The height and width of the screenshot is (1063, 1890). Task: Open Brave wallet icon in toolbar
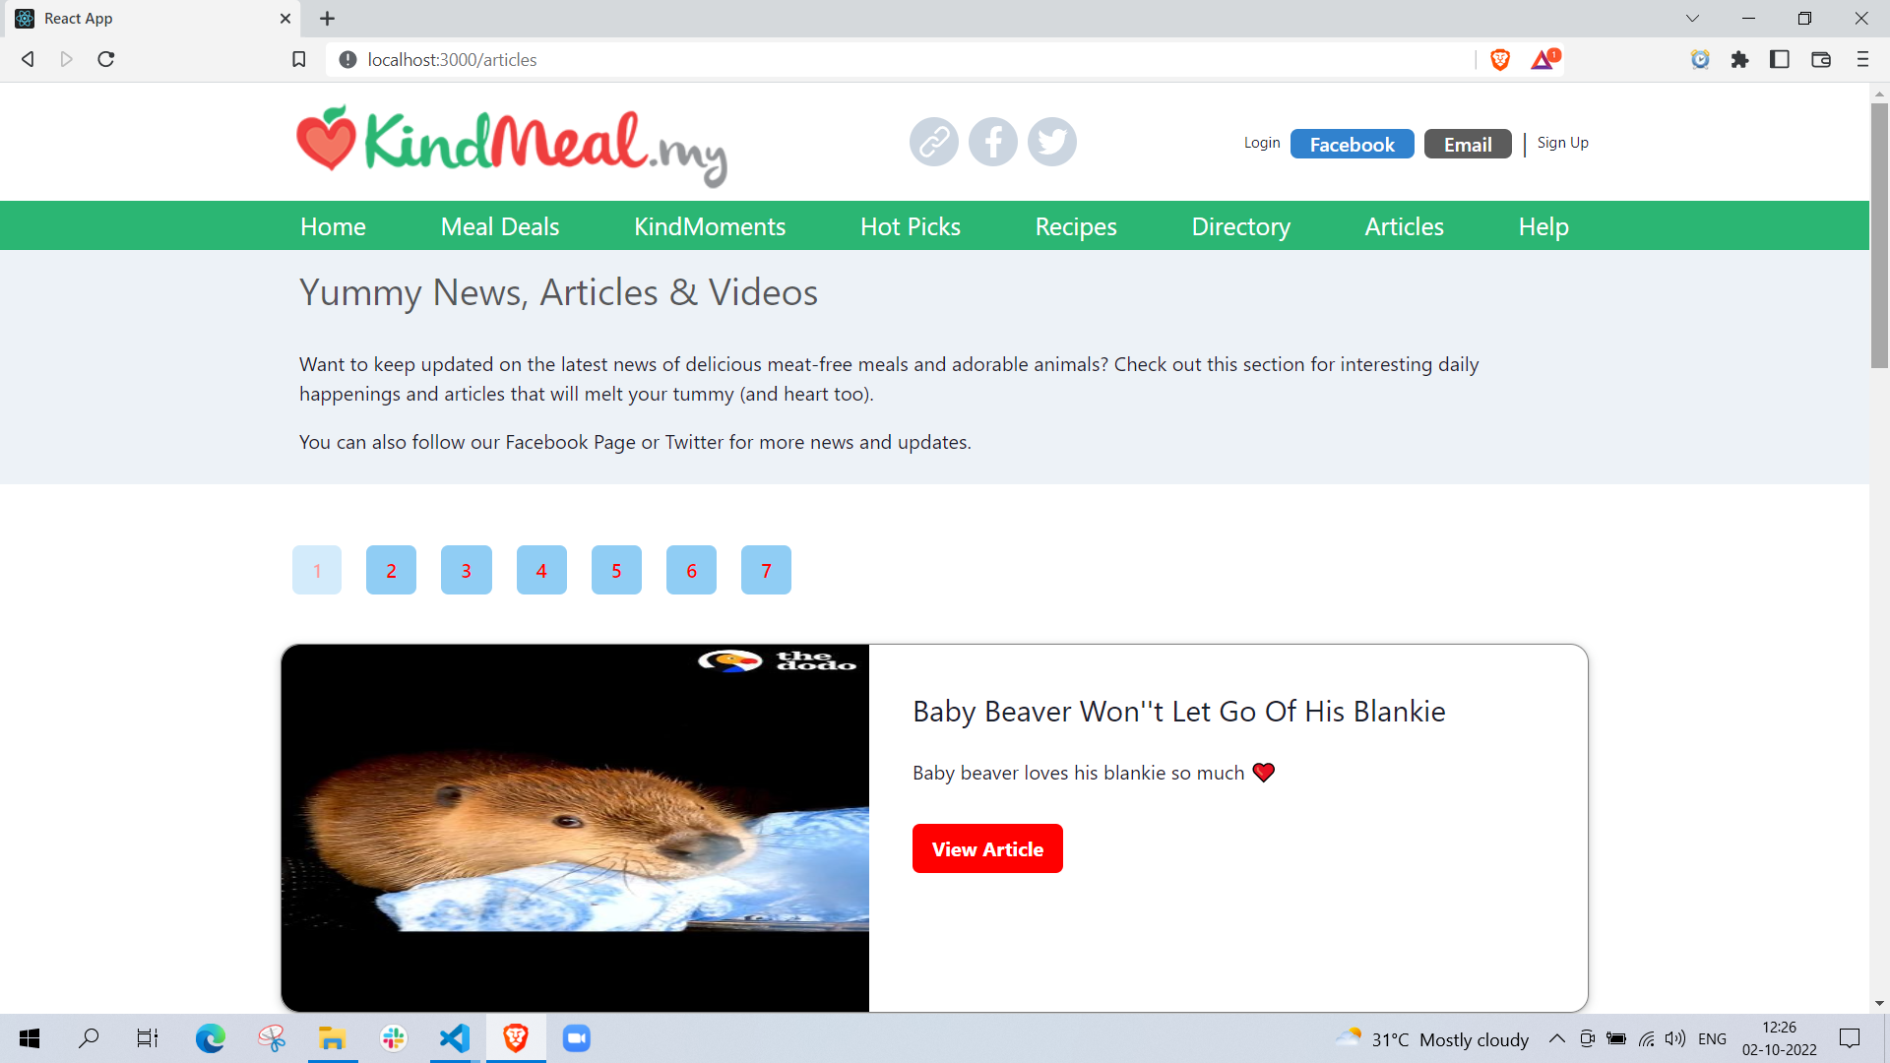1820,60
